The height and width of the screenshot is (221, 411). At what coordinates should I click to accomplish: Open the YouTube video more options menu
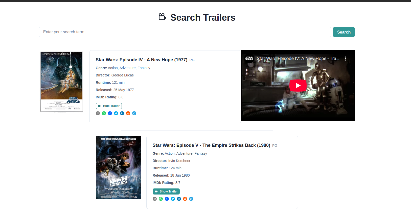tap(345, 59)
